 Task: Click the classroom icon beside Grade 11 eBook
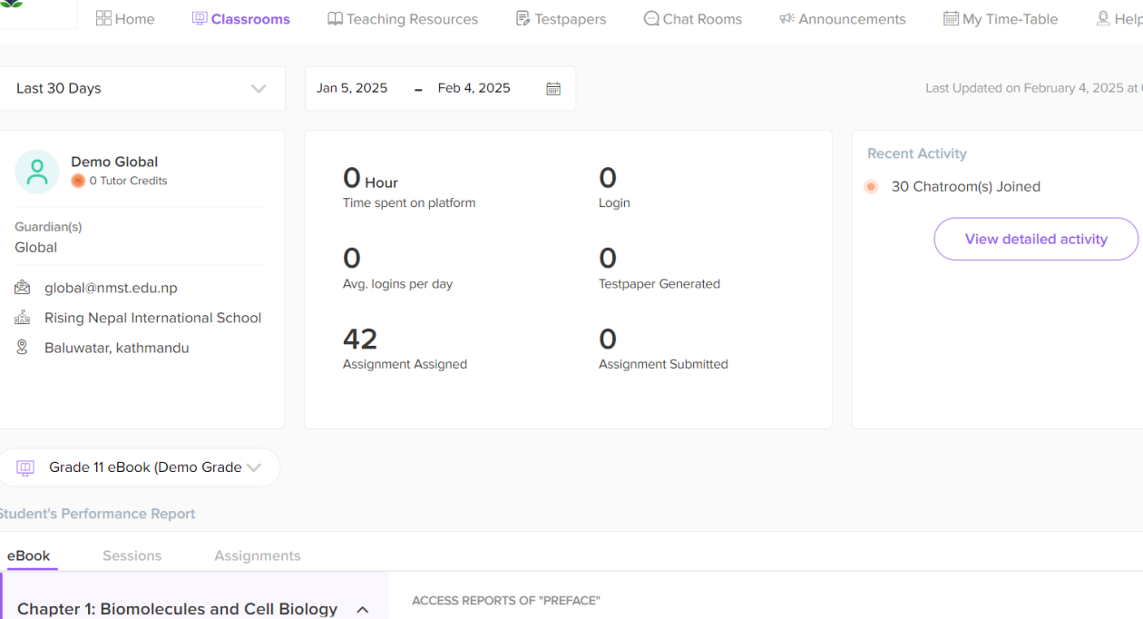[x=25, y=467]
